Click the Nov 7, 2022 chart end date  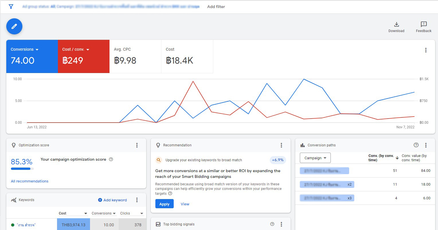405,127
